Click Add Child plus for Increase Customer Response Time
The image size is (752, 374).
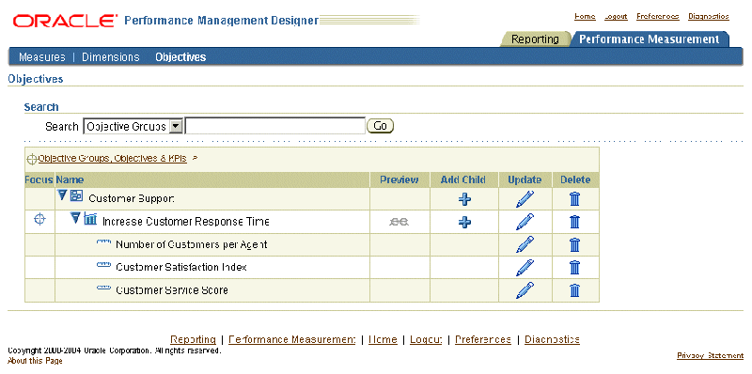pos(464,222)
